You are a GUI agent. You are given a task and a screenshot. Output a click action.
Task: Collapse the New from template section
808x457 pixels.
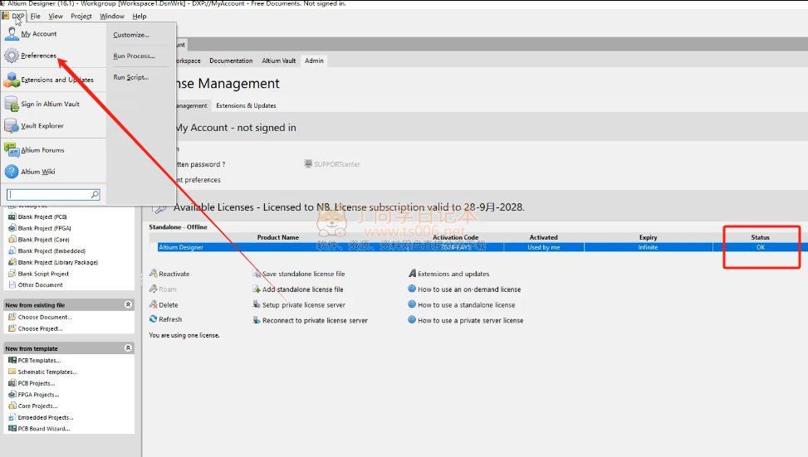(x=128, y=348)
